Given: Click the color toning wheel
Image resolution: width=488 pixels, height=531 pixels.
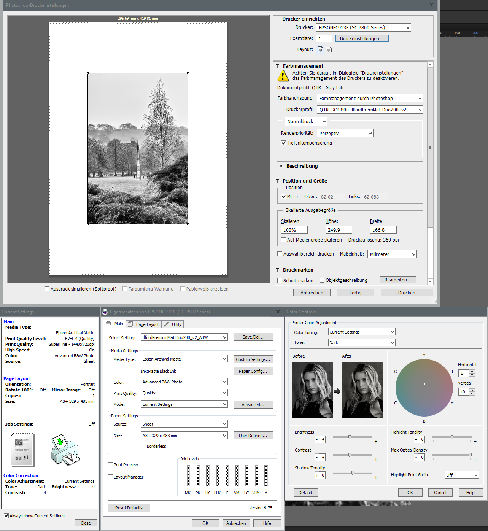Looking at the screenshot, I should pyautogui.click(x=424, y=388).
